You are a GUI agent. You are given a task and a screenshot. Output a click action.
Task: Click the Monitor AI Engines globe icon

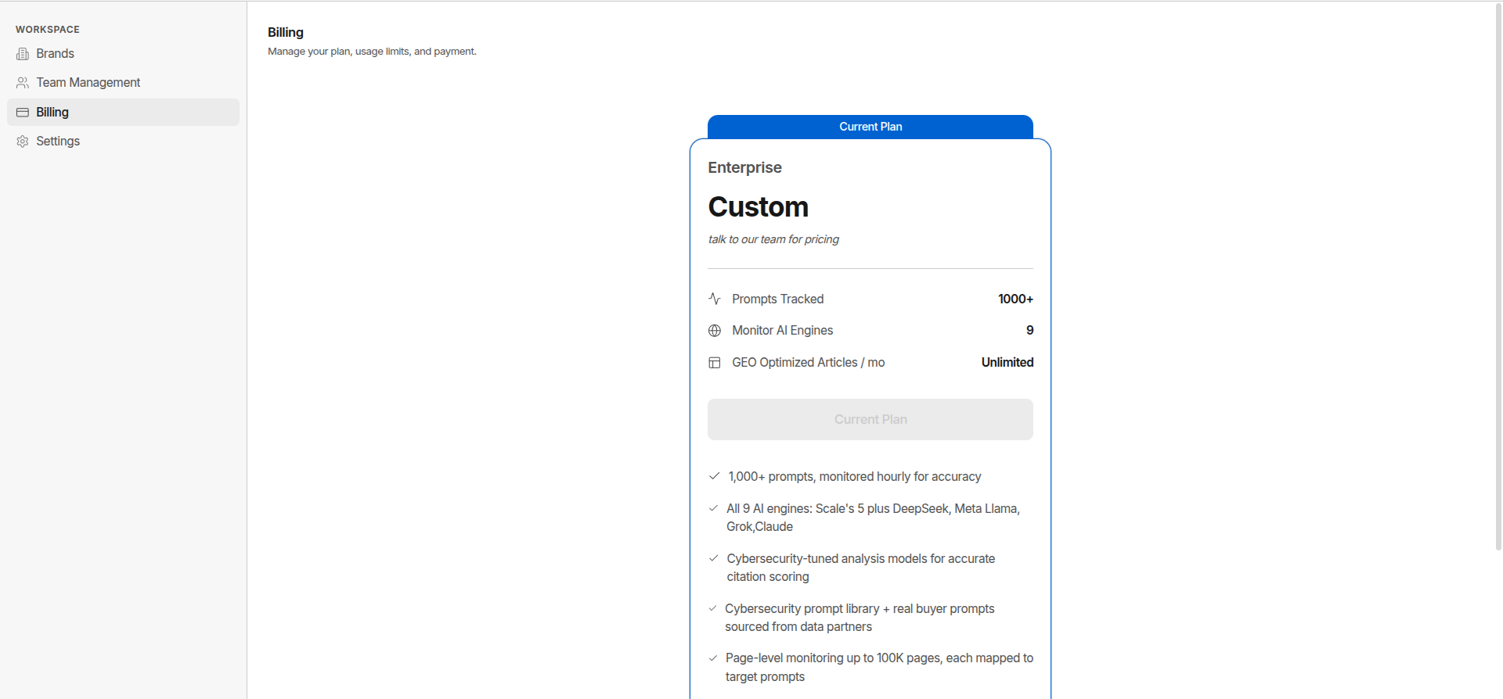(x=715, y=331)
